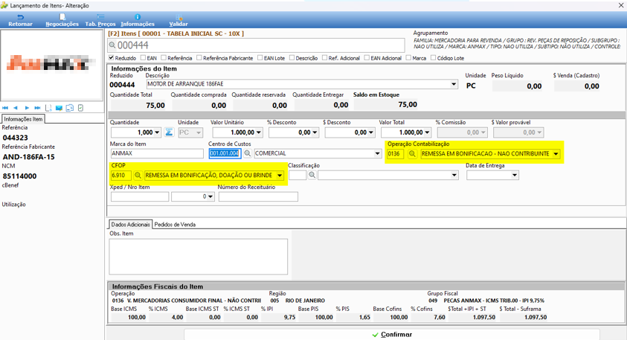This screenshot has width=627, height=340.
Task: Open Tab. Preços from the toolbar
Action: pyautogui.click(x=100, y=20)
